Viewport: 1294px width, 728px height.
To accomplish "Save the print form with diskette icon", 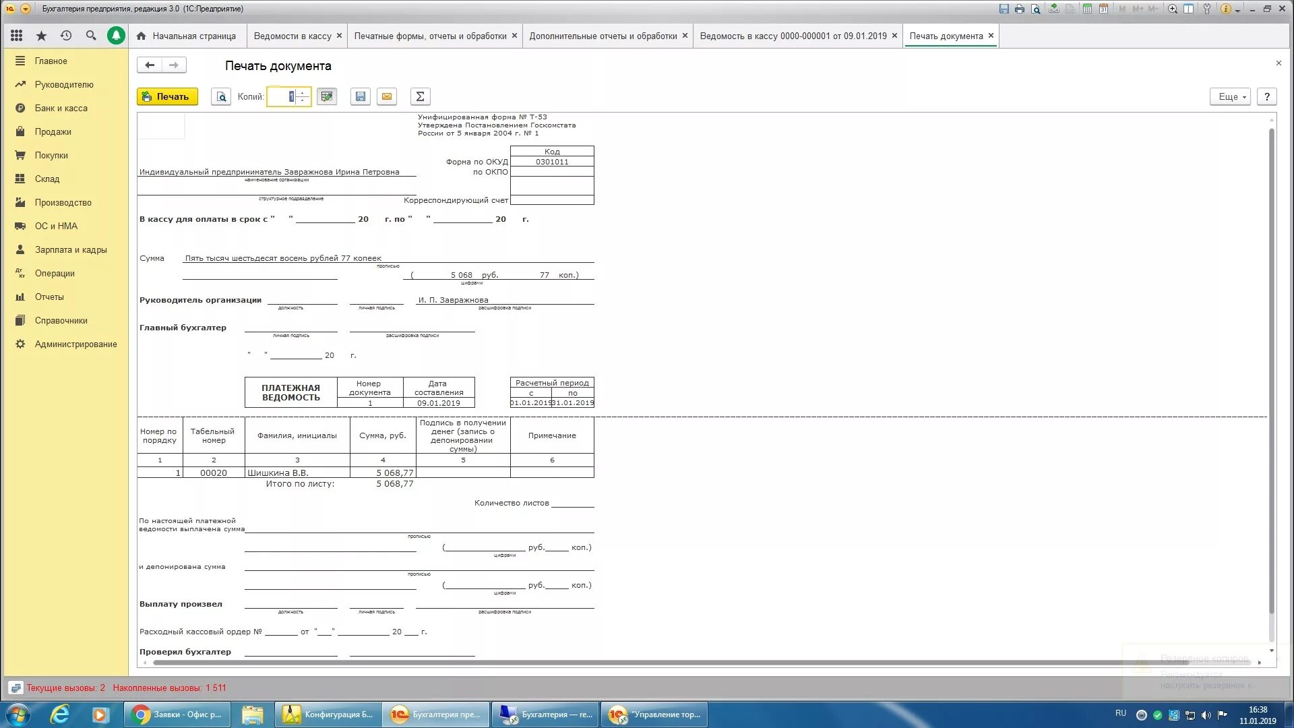I will point(361,96).
